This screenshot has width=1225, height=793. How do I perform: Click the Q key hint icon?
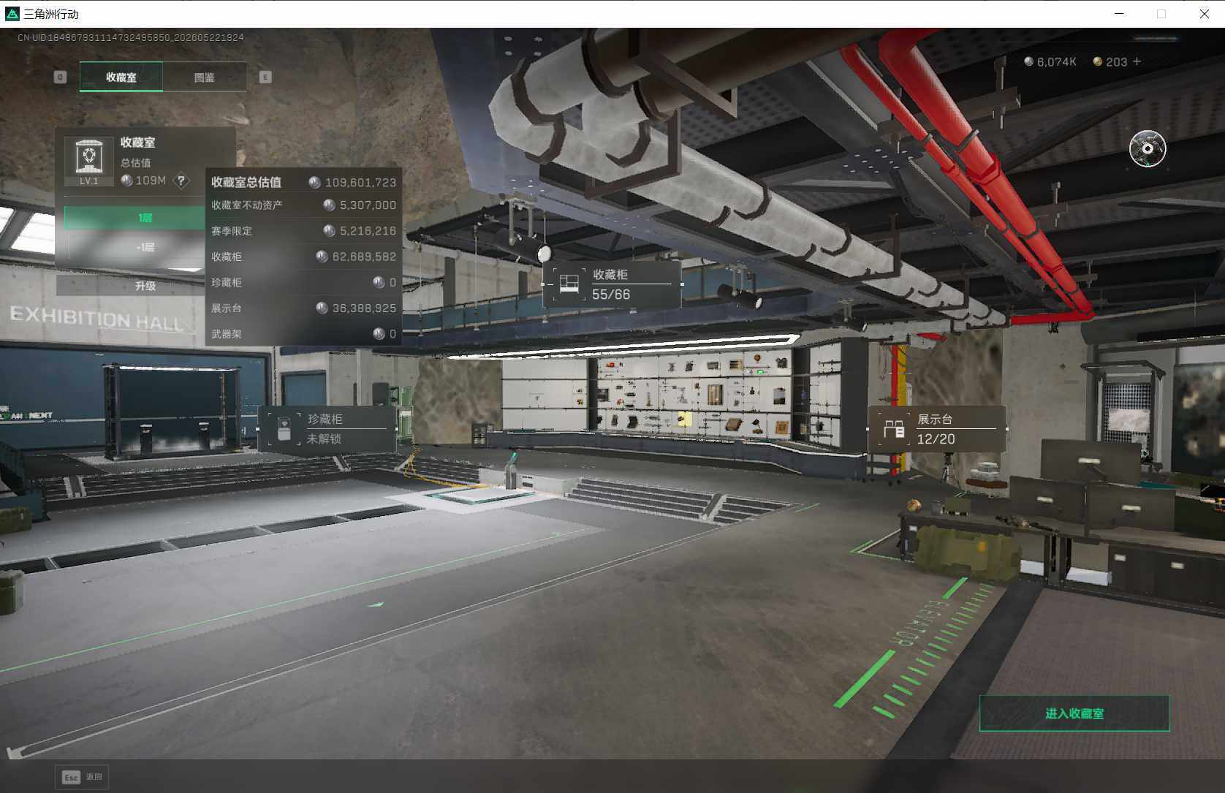point(60,77)
